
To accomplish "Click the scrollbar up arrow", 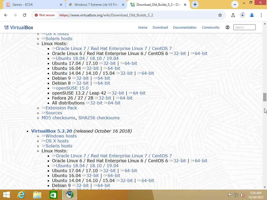I will click(x=265, y=24).
